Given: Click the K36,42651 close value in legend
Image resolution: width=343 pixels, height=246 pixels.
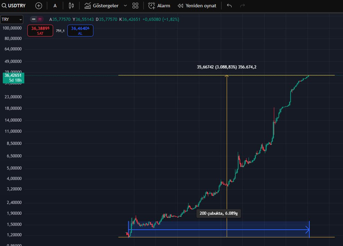Looking at the screenshot, I should (x=130, y=19).
